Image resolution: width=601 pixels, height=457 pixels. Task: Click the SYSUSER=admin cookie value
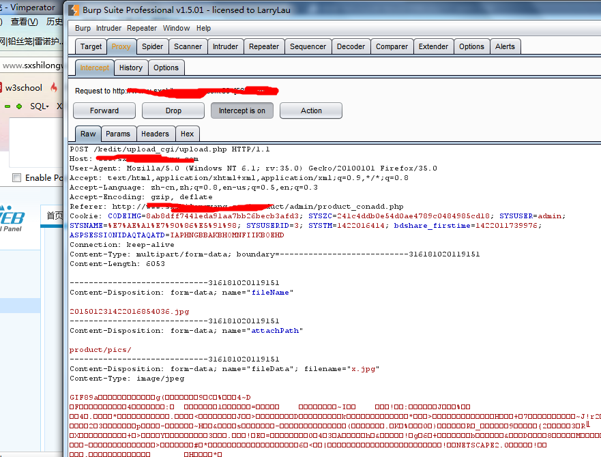point(531,216)
